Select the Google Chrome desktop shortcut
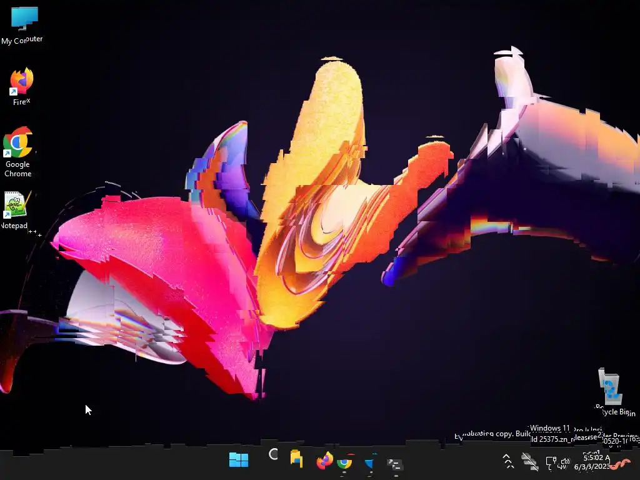The height and width of the screenshot is (480, 640). pyautogui.click(x=17, y=152)
